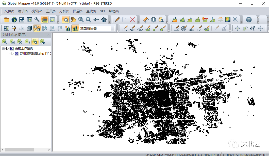
Task: Toggle the highlighted zoom-to-layer button in control center
Action: 35,42
